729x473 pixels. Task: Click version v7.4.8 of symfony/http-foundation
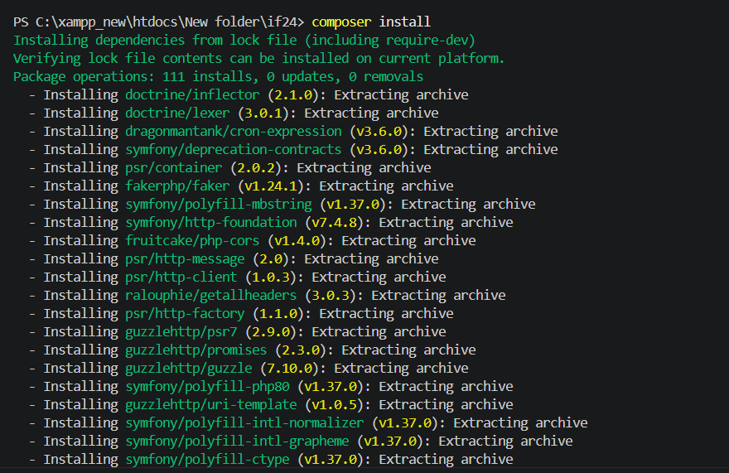pos(335,222)
